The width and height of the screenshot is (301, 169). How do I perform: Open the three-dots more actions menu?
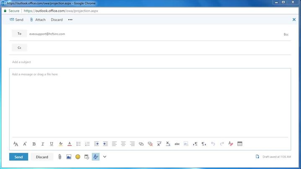(x=70, y=20)
